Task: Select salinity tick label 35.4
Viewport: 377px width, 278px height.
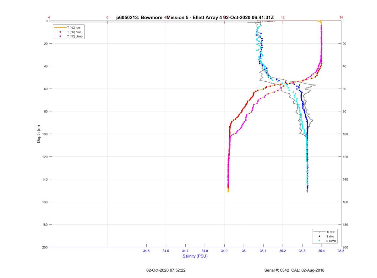Action: pos(322,251)
